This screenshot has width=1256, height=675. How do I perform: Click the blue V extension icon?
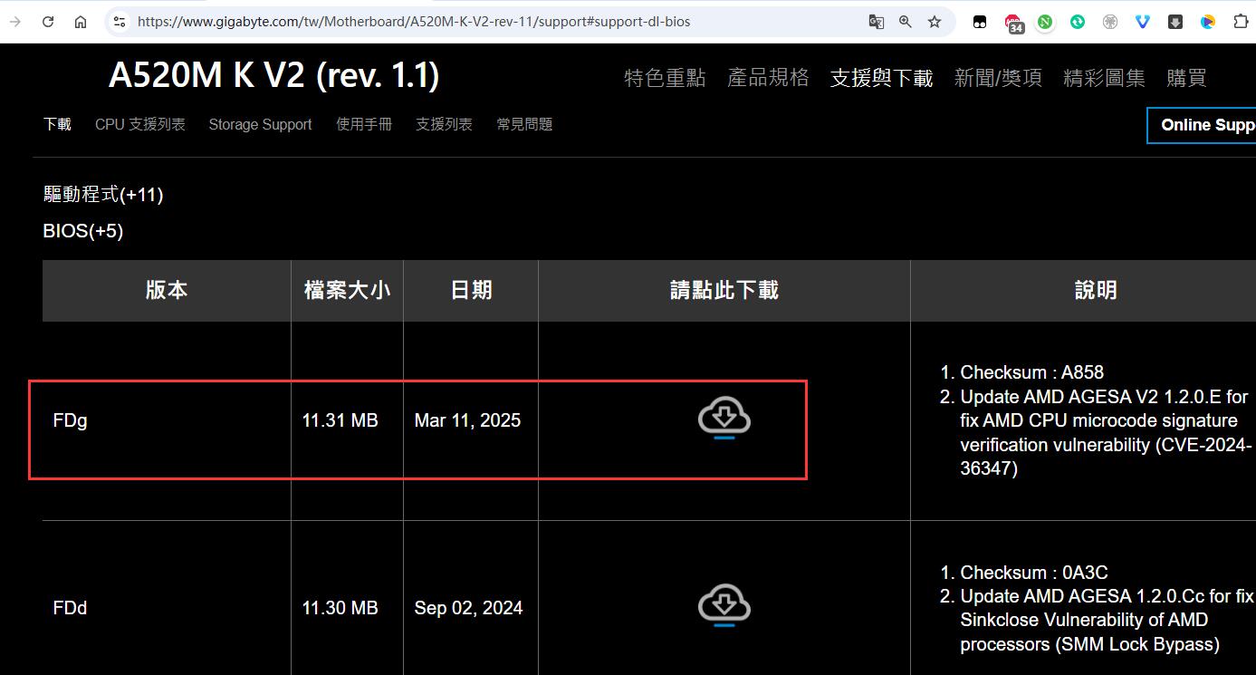coord(1143,22)
